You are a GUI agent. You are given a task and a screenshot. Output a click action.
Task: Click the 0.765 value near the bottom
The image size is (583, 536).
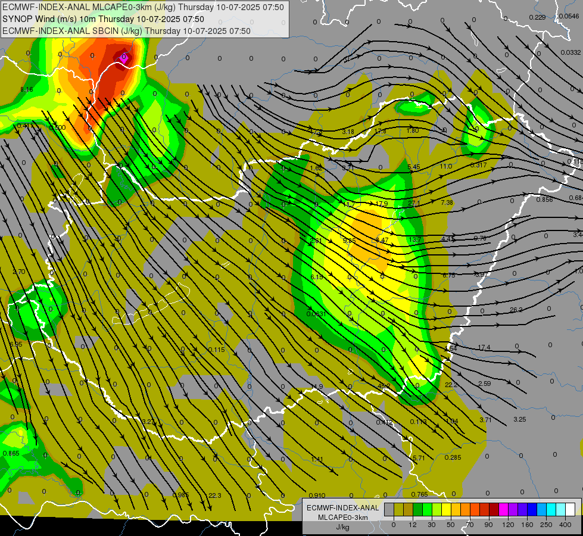419,494
